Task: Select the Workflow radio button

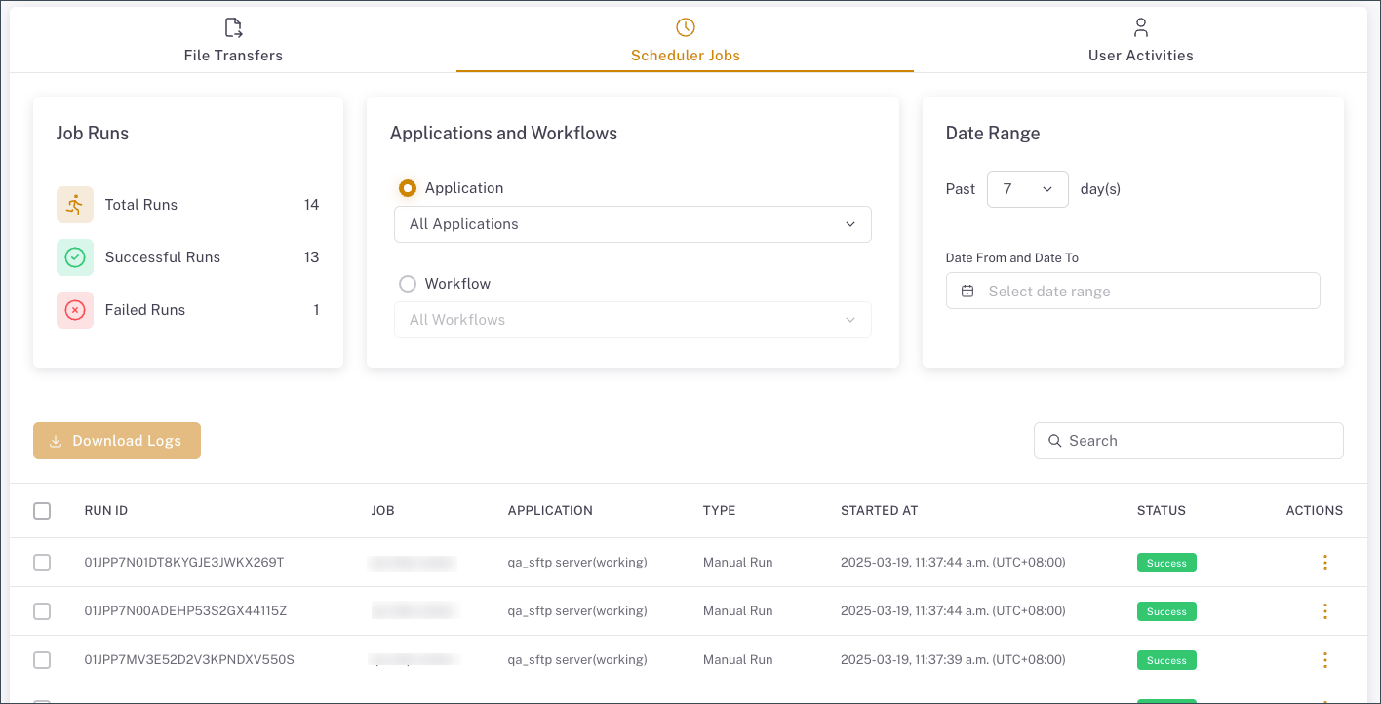Action: [x=408, y=284]
